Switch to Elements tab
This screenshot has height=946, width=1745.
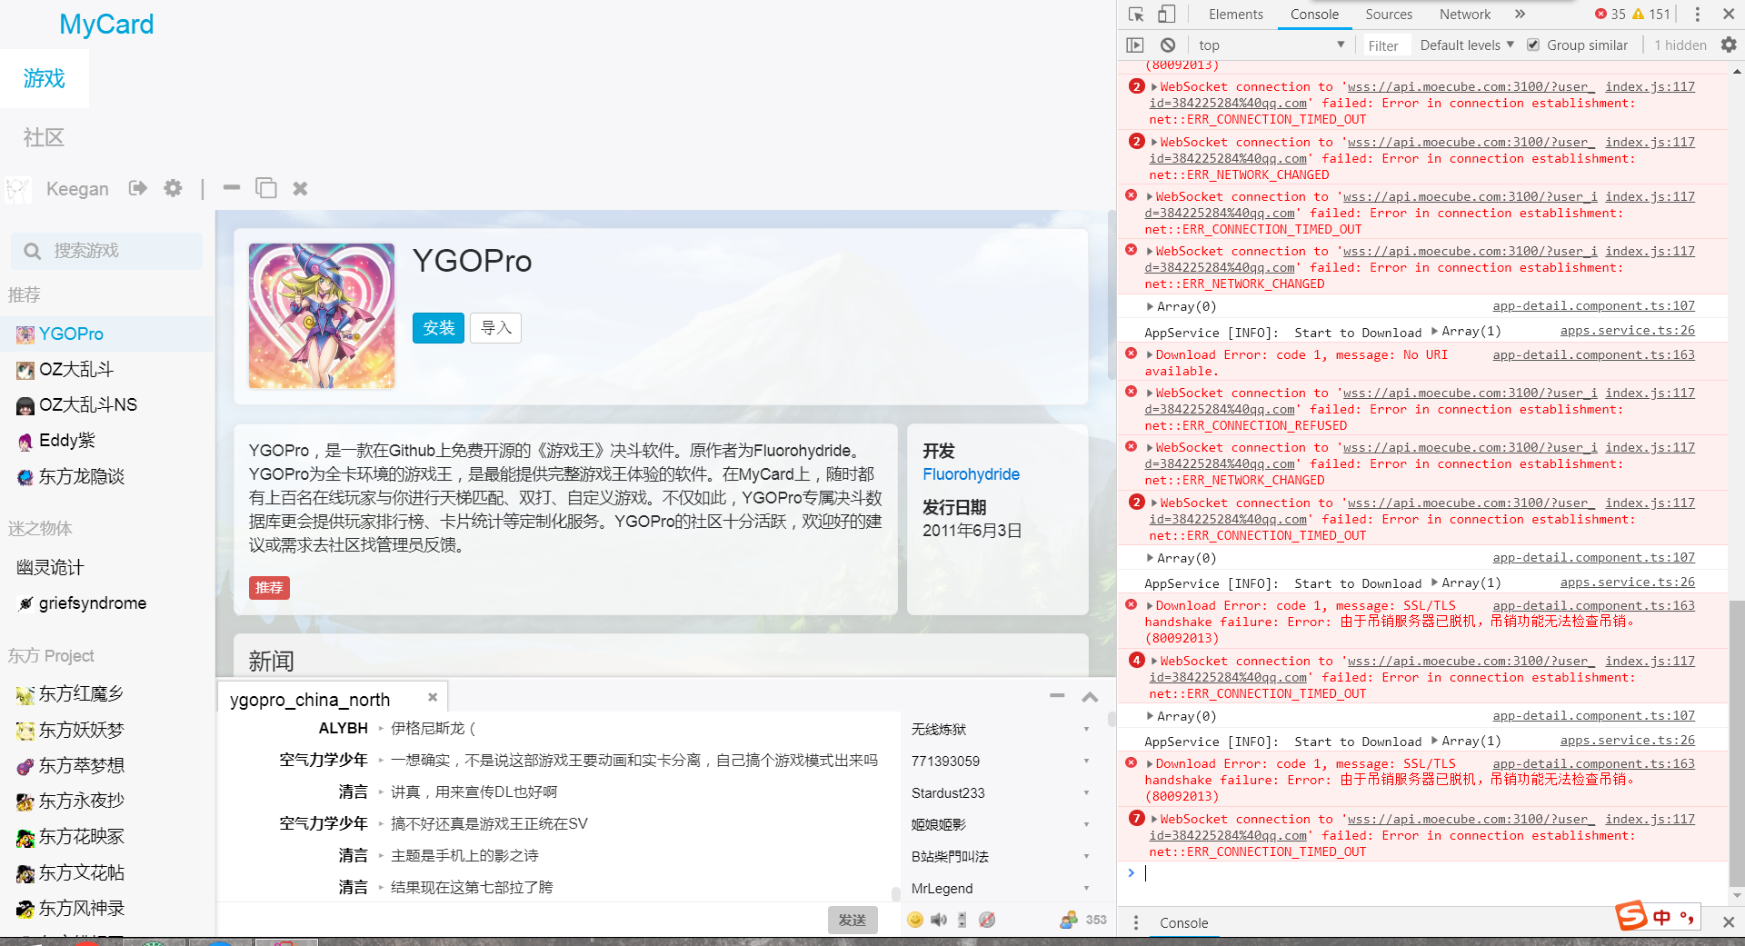[x=1235, y=15]
